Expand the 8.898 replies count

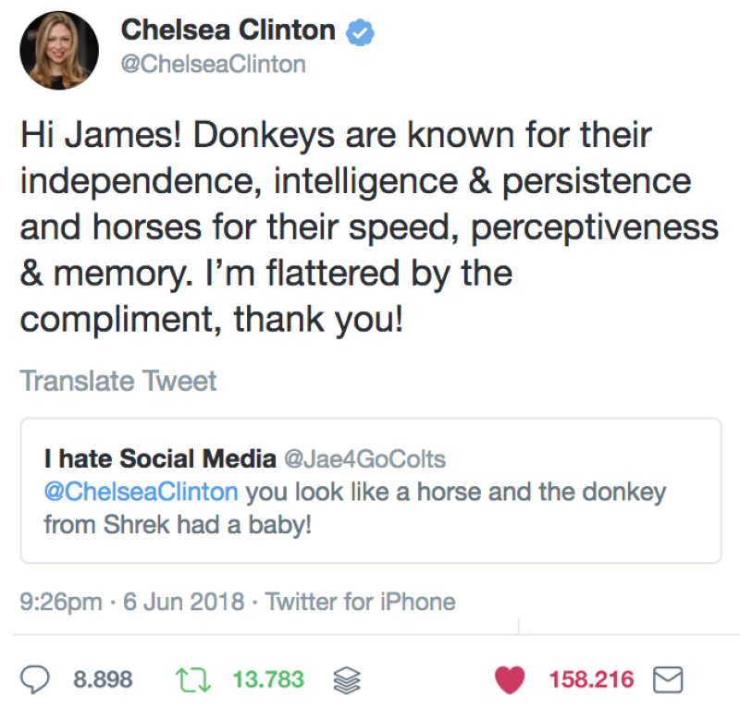click(102, 680)
